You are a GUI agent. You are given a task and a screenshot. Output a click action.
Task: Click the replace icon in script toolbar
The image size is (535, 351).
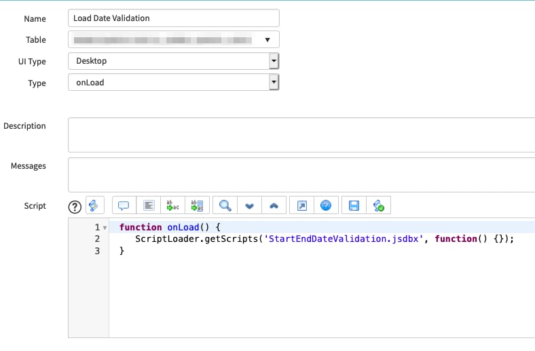(x=173, y=205)
